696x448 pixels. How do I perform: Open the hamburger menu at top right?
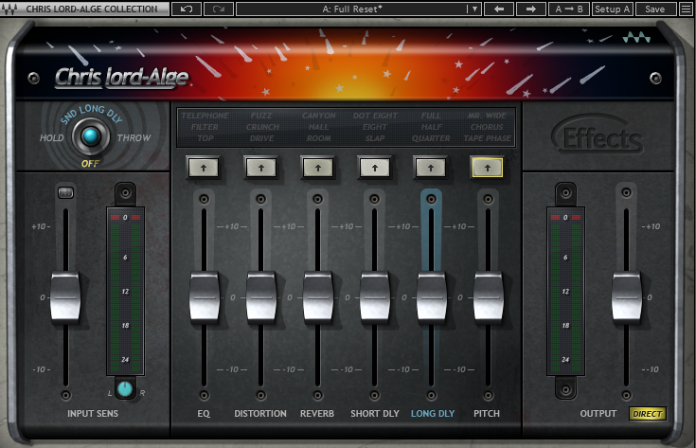click(x=686, y=9)
